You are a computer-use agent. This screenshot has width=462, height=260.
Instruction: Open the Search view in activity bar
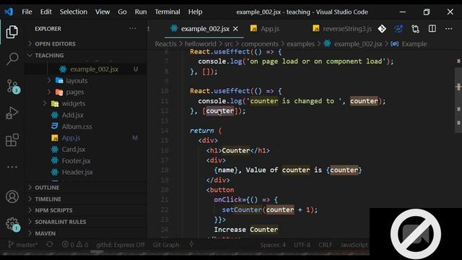[x=12, y=58]
